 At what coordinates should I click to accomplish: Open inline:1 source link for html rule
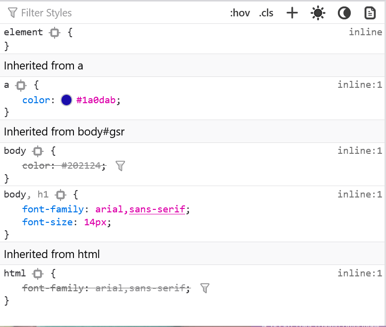tap(360, 273)
